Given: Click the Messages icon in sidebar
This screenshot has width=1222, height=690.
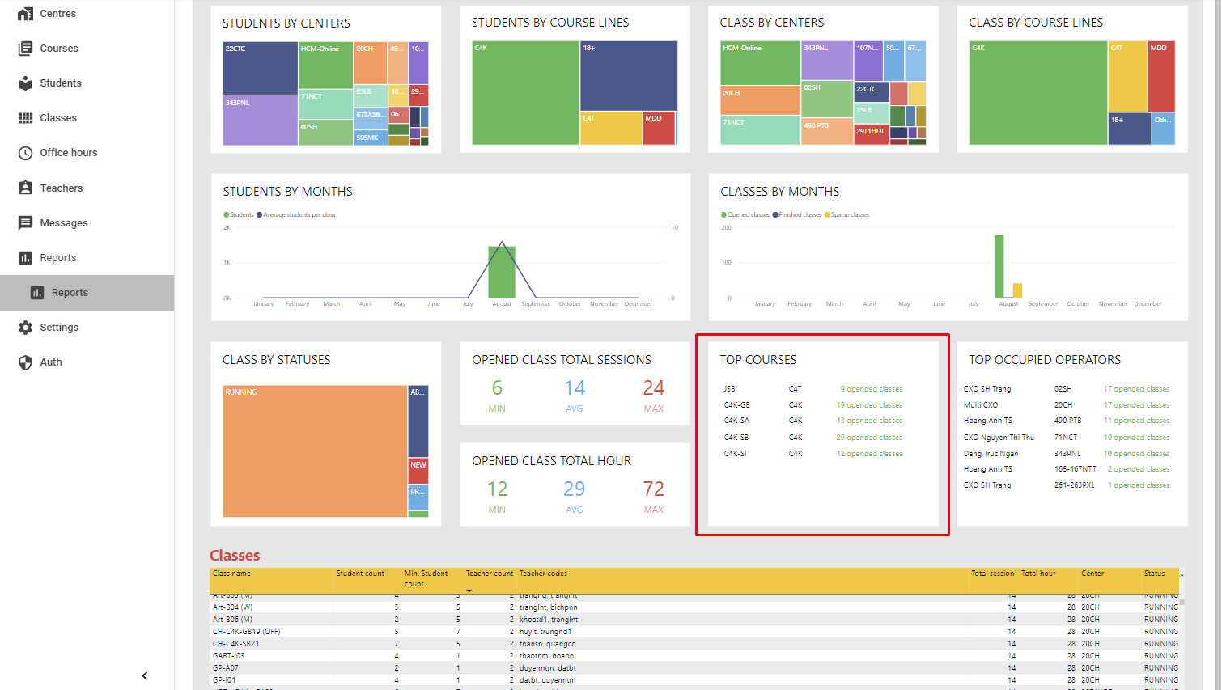Looking at the screenshot, I should coord(26,223).
